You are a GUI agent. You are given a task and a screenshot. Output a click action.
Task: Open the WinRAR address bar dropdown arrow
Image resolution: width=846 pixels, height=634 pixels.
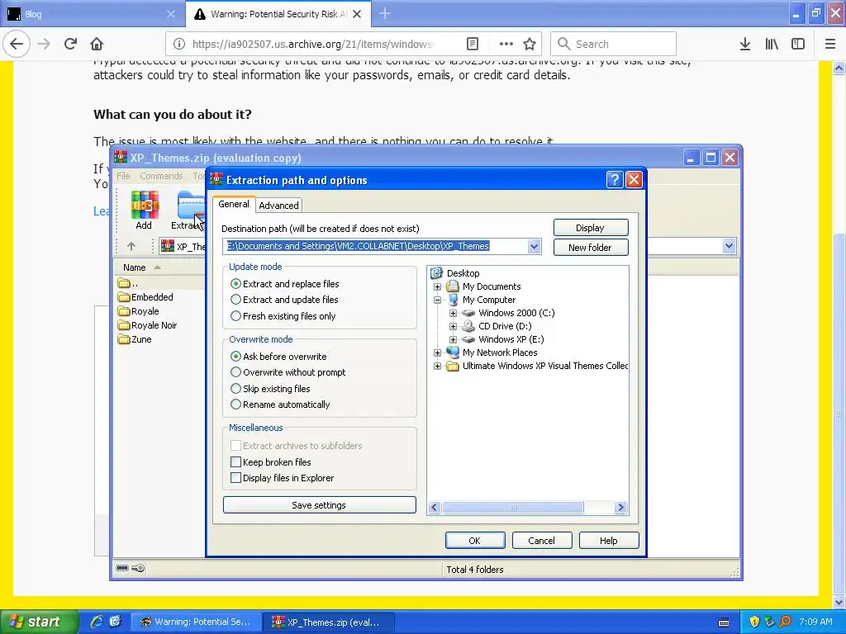tap(729, 246)
